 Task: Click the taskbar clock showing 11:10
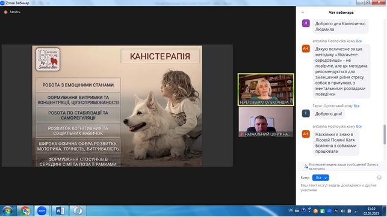(x=371, y=211)
